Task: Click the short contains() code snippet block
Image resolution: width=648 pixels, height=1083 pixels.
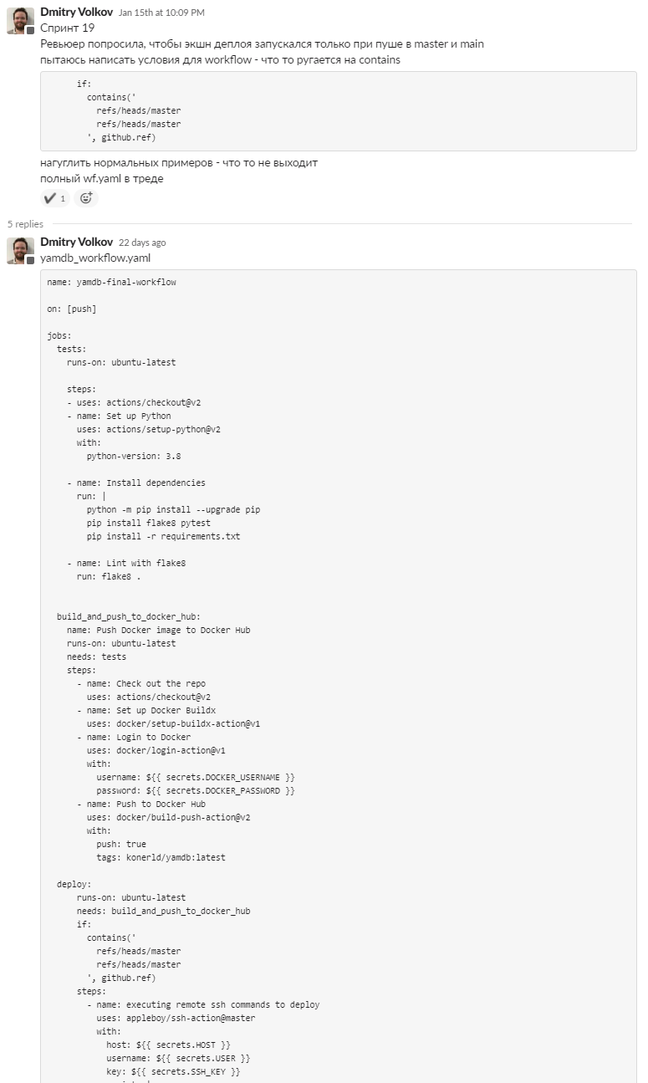Action: tap(339, 111)
